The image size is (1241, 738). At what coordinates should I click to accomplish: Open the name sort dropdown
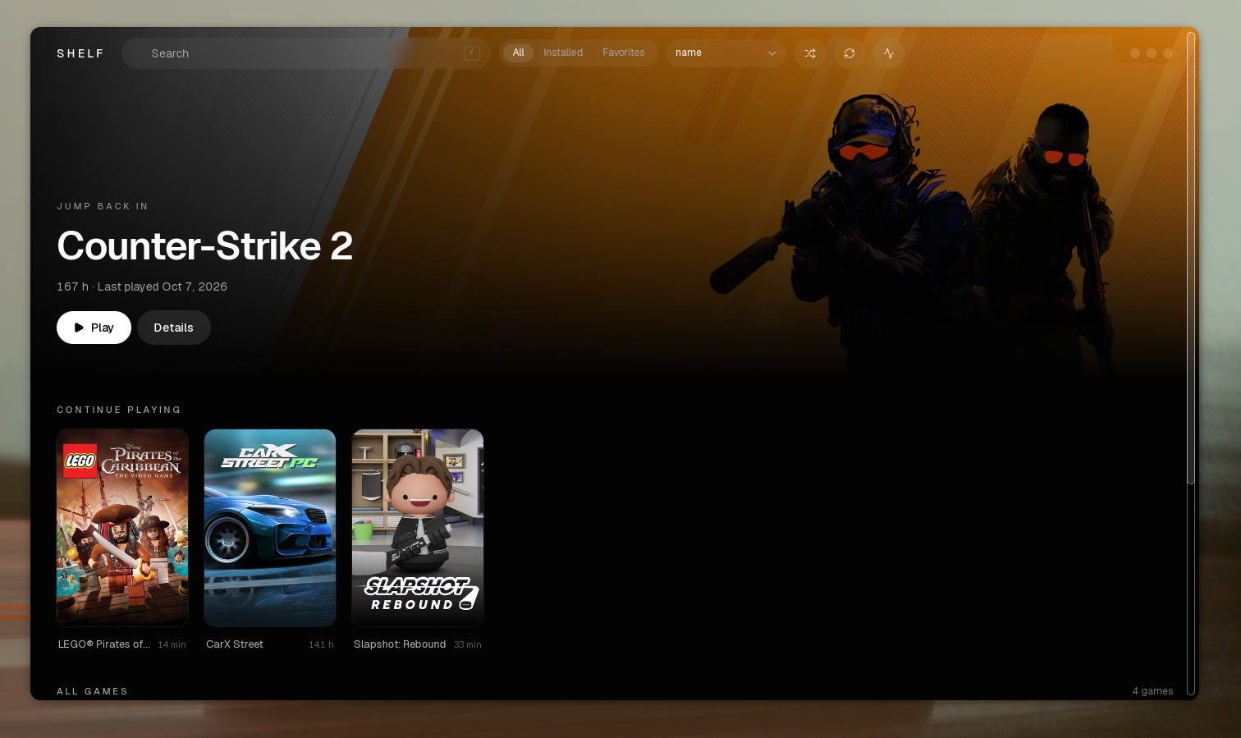pyautogui.click(x=726, y=53)
